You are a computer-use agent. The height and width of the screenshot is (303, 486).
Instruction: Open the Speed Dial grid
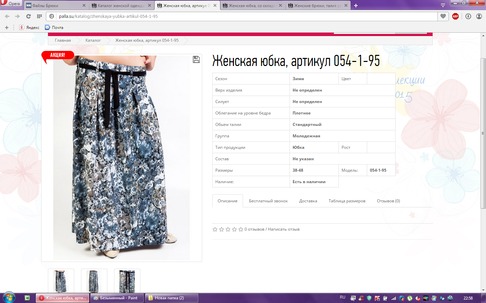(x=39, y=16)
